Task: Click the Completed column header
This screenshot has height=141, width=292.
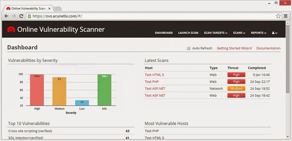Action: 257,68
